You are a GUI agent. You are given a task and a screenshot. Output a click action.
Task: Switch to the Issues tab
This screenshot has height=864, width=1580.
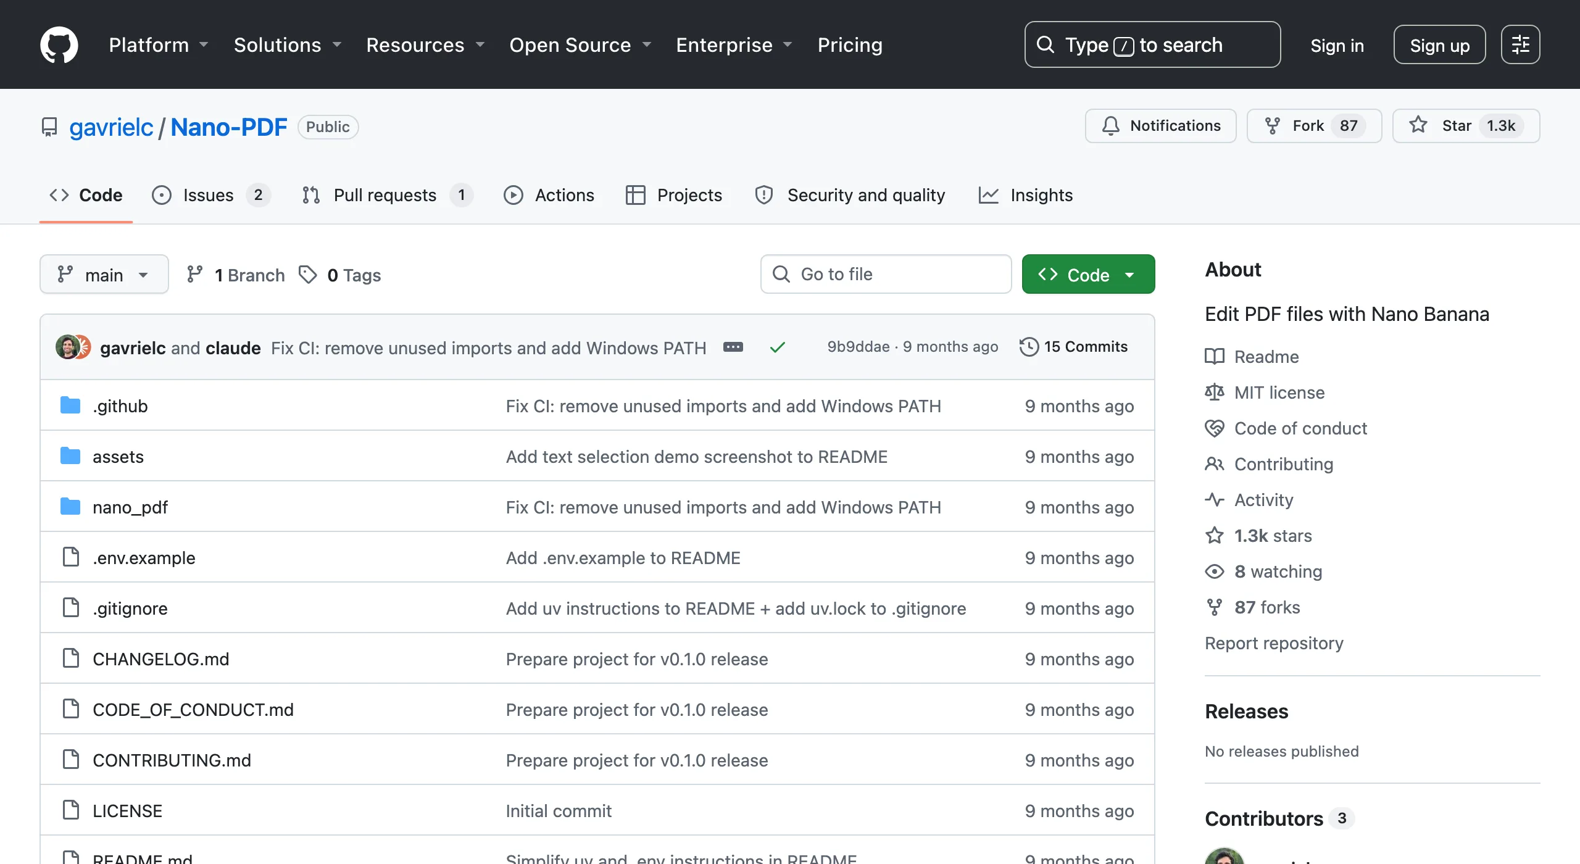click(211, 196)
